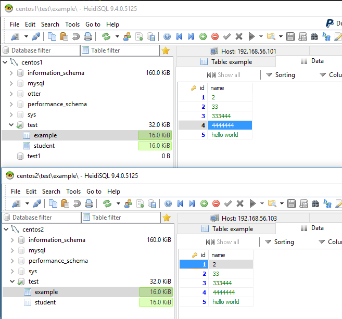The width and height of the screenshot is (342, 319).
Task: Click '333444' cell in centos2 grid
Action: pyautogui.click(x=231, y=283)
